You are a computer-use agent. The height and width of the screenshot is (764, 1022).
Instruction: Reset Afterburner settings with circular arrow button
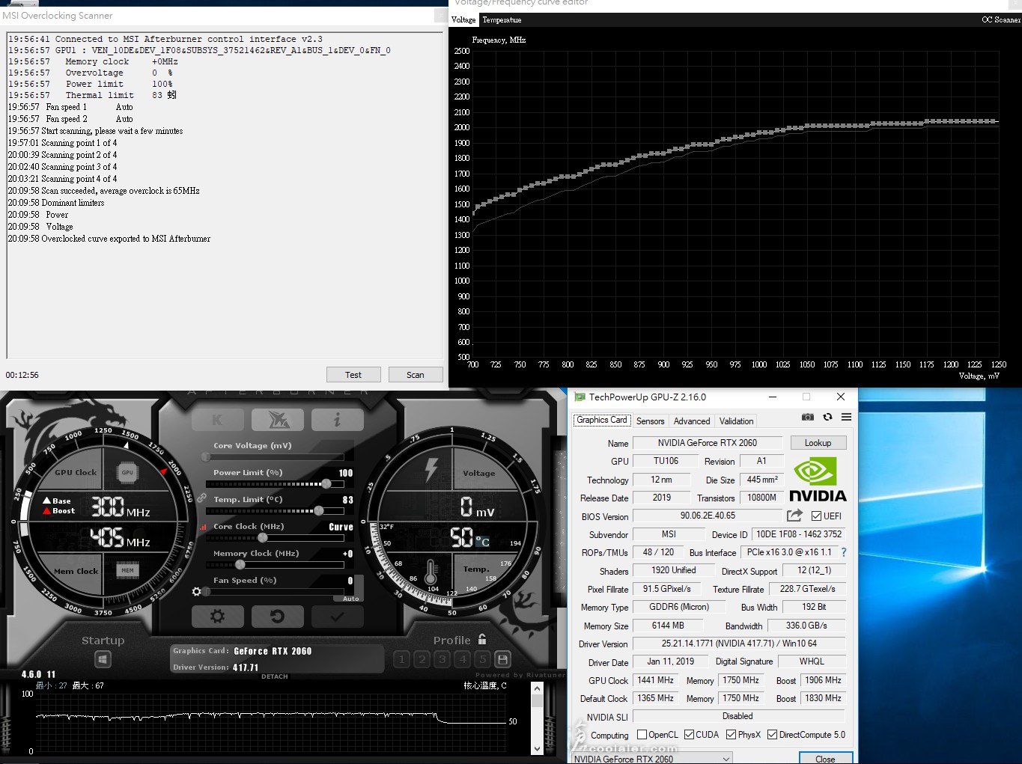pyautogui.click(x=277, y=617)
